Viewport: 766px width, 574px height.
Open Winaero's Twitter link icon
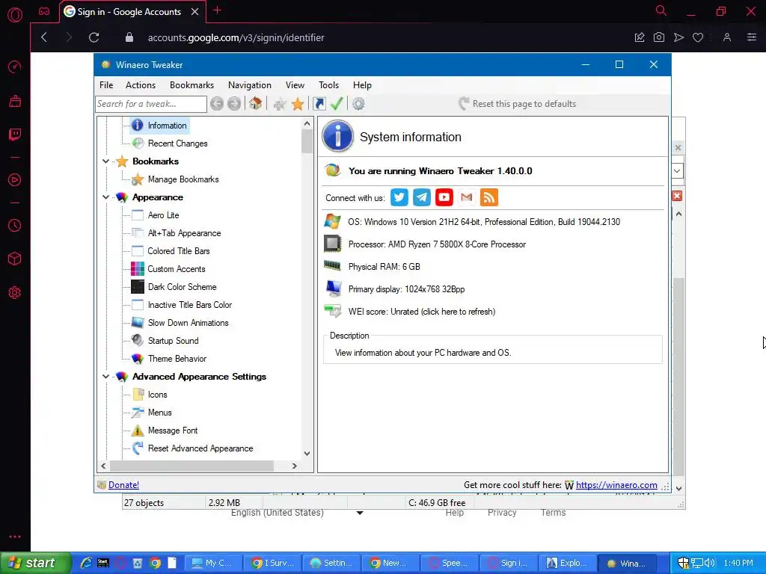click(x=399, y=197)
